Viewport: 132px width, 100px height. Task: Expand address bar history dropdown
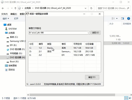click(x=86, y=8)
